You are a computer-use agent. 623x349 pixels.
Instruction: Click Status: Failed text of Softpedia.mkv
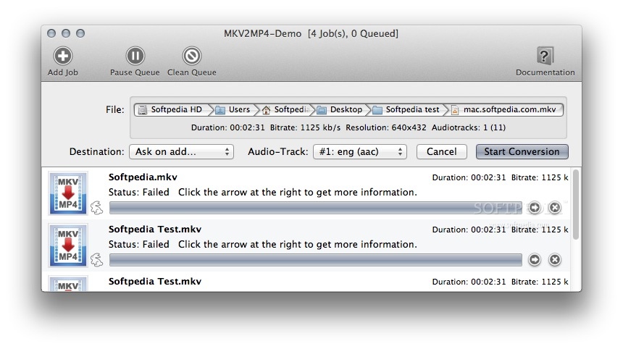(138, 192)
